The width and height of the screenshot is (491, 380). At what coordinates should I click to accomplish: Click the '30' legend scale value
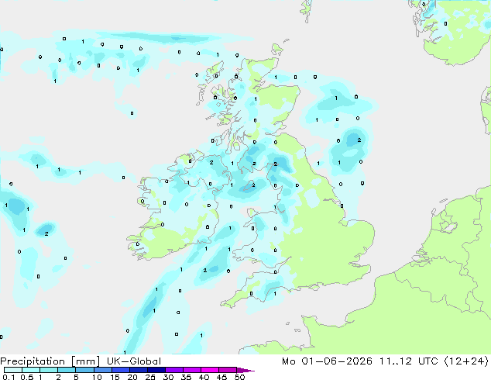click(x=168, y=377)
